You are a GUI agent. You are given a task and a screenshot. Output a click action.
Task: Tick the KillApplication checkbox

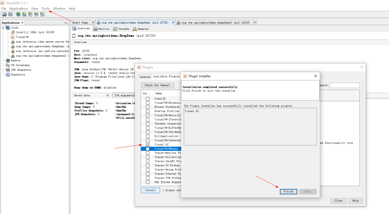[x=148, y=136]
